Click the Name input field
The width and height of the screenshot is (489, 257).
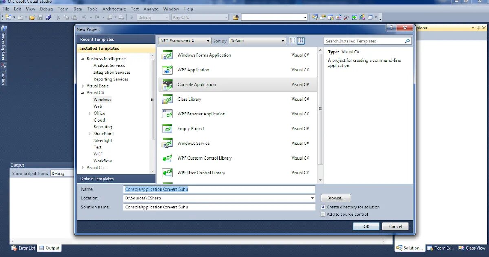pos(219,189)
